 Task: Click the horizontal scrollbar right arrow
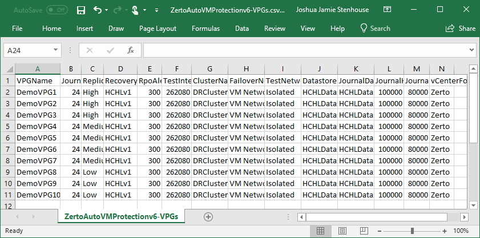465,217
